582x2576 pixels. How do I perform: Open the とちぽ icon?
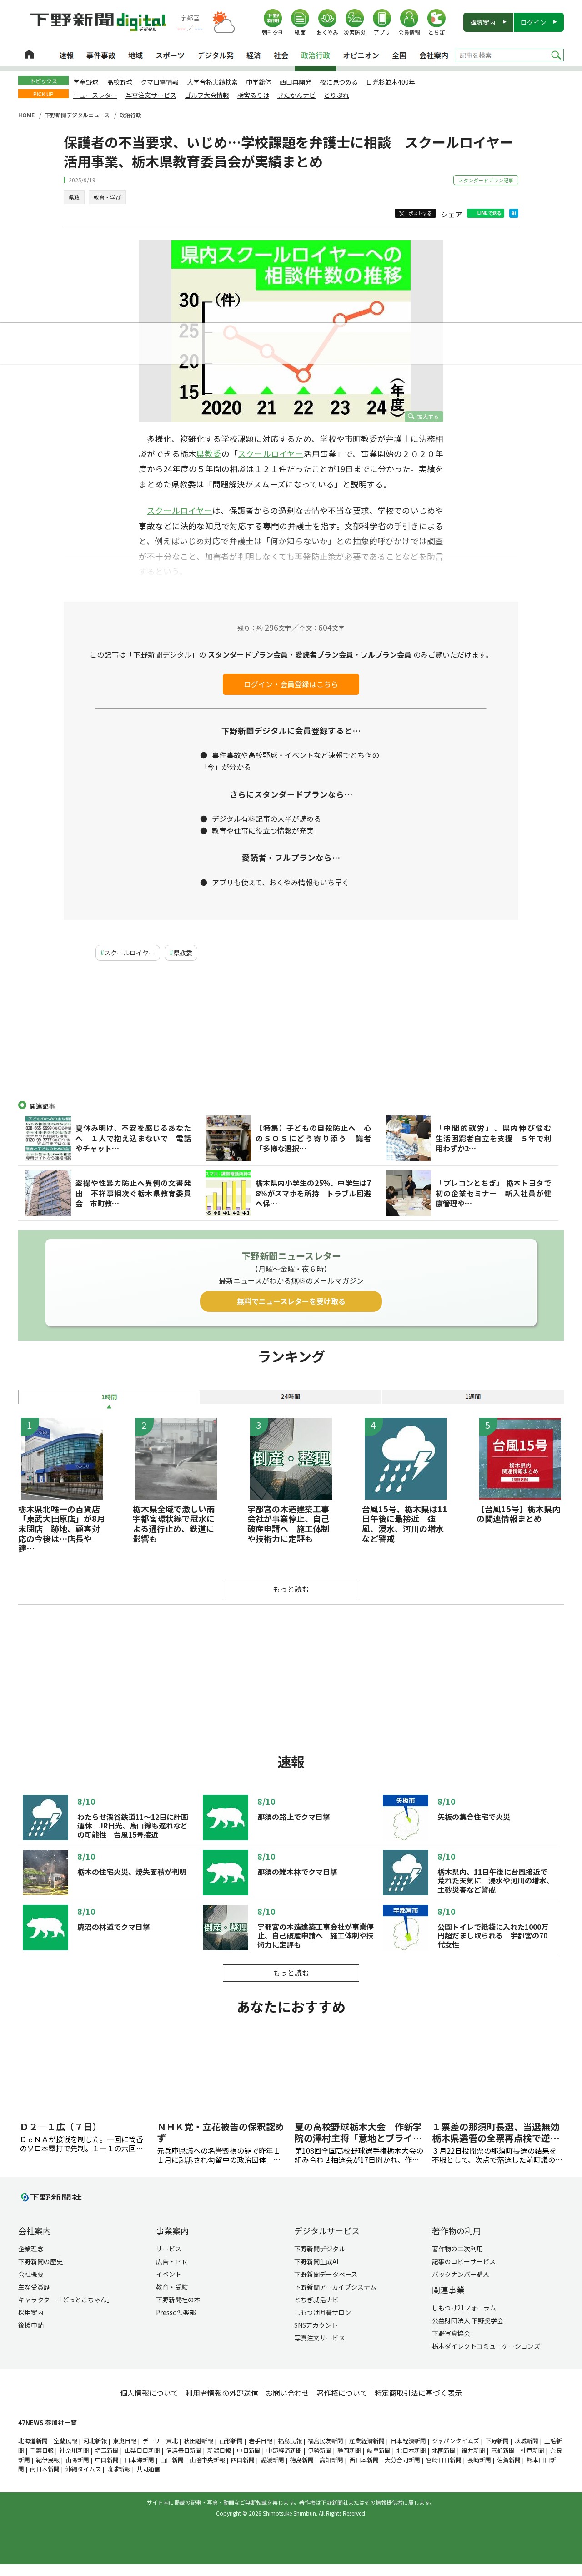[x=436, y=22]
